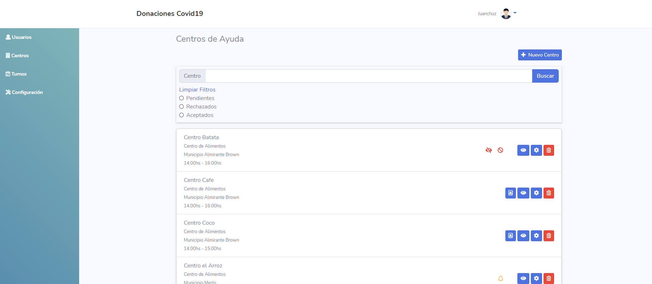Click the Juanchuz user avatar
This screenshot has width=652, height=284.
click(x=506, y=13)
